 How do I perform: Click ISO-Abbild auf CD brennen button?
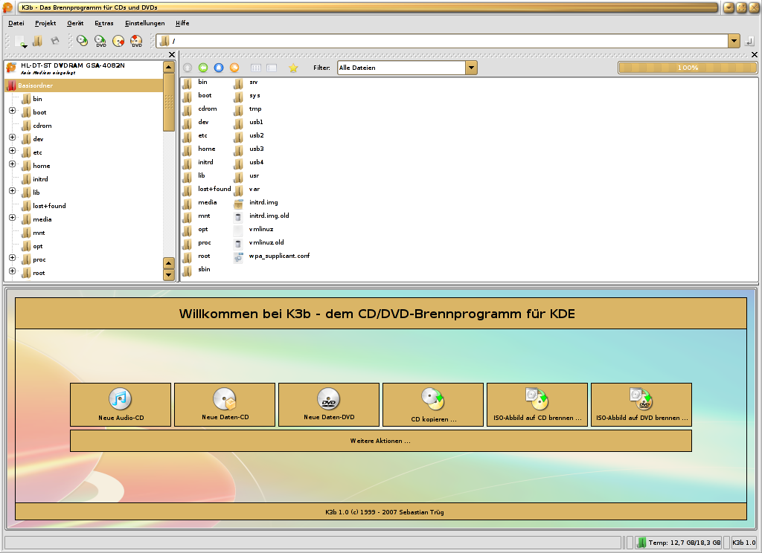pyautogui.click(x=537, y=405)
